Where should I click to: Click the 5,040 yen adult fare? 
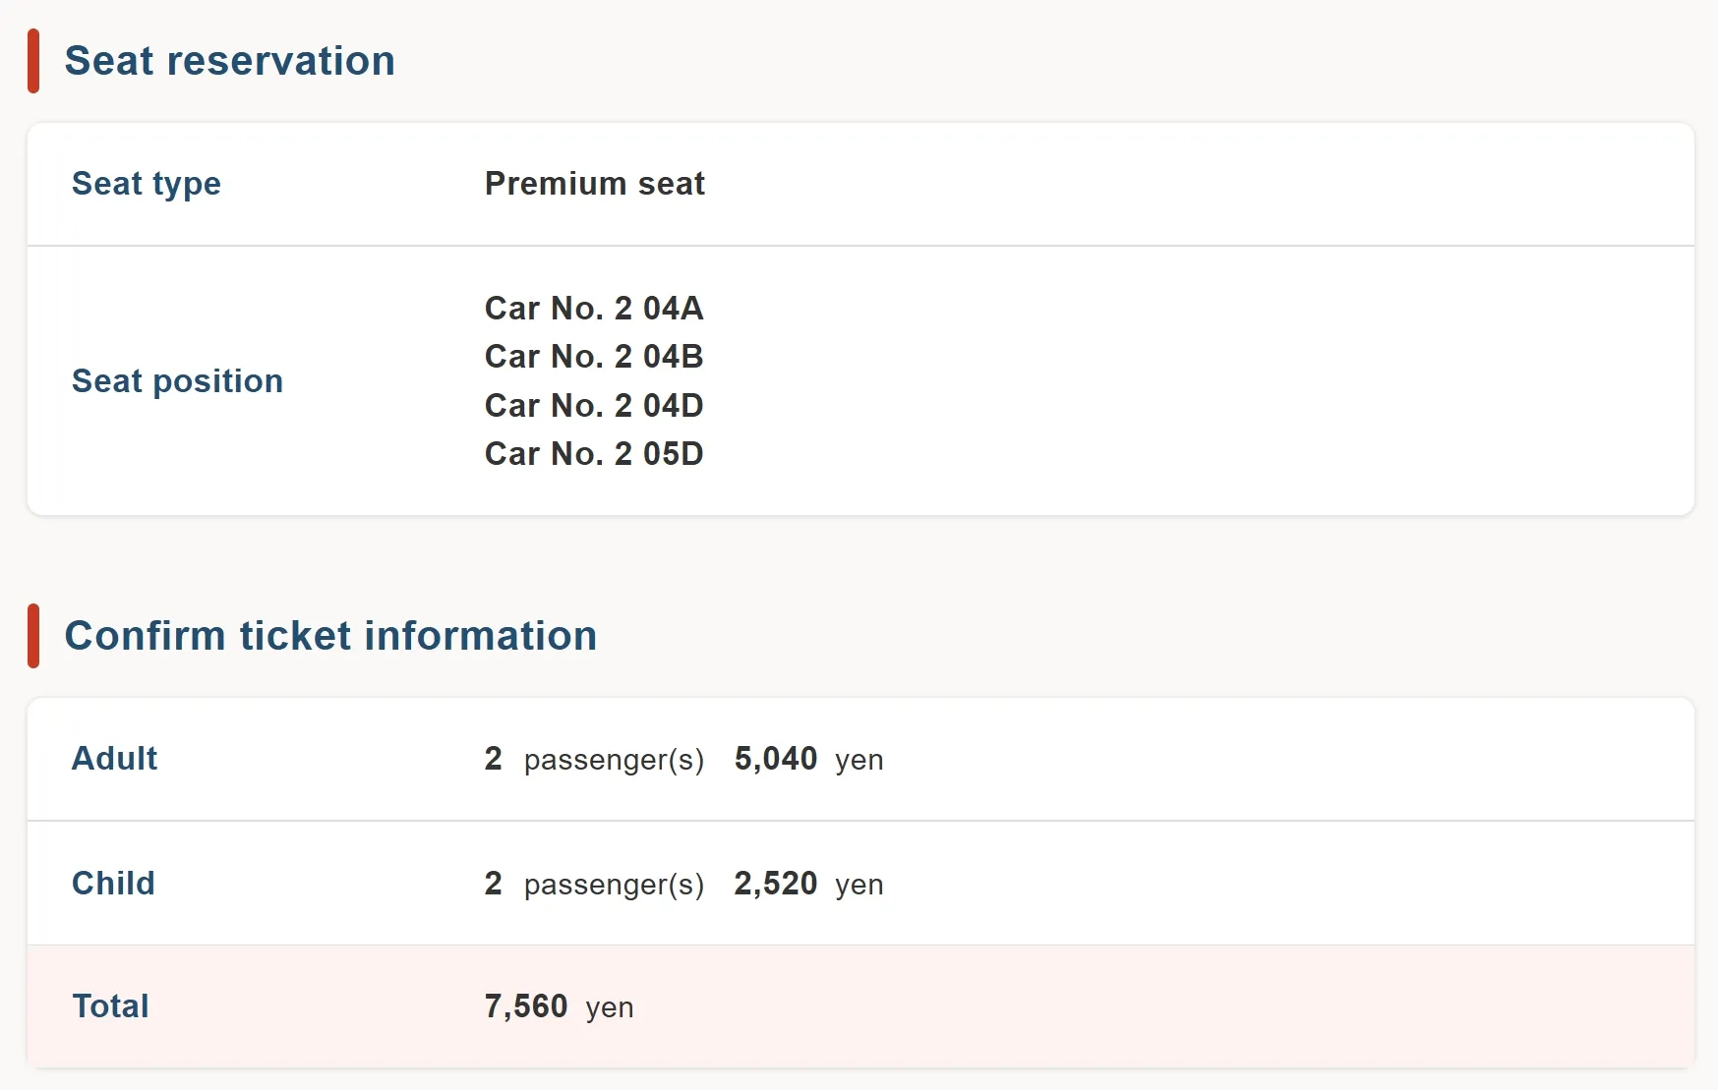coord(776,759)
